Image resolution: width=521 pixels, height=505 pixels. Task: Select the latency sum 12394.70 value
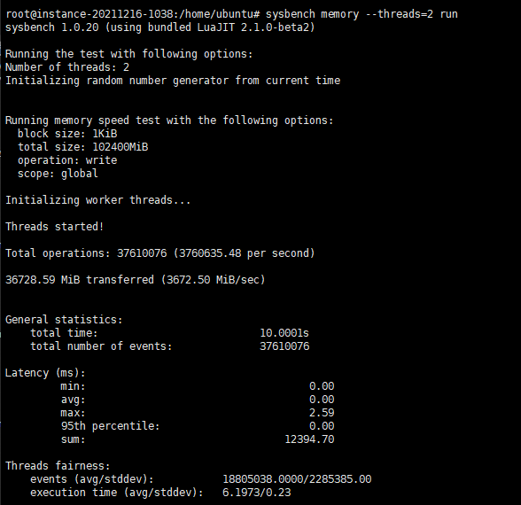[x=309, y=439]
